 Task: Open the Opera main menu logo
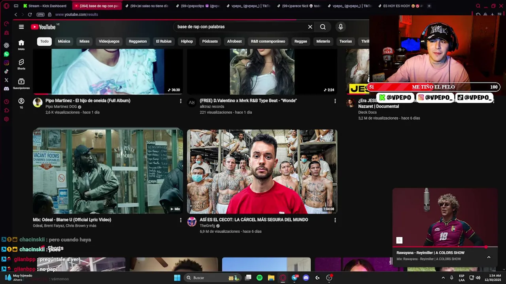[6, 6]
